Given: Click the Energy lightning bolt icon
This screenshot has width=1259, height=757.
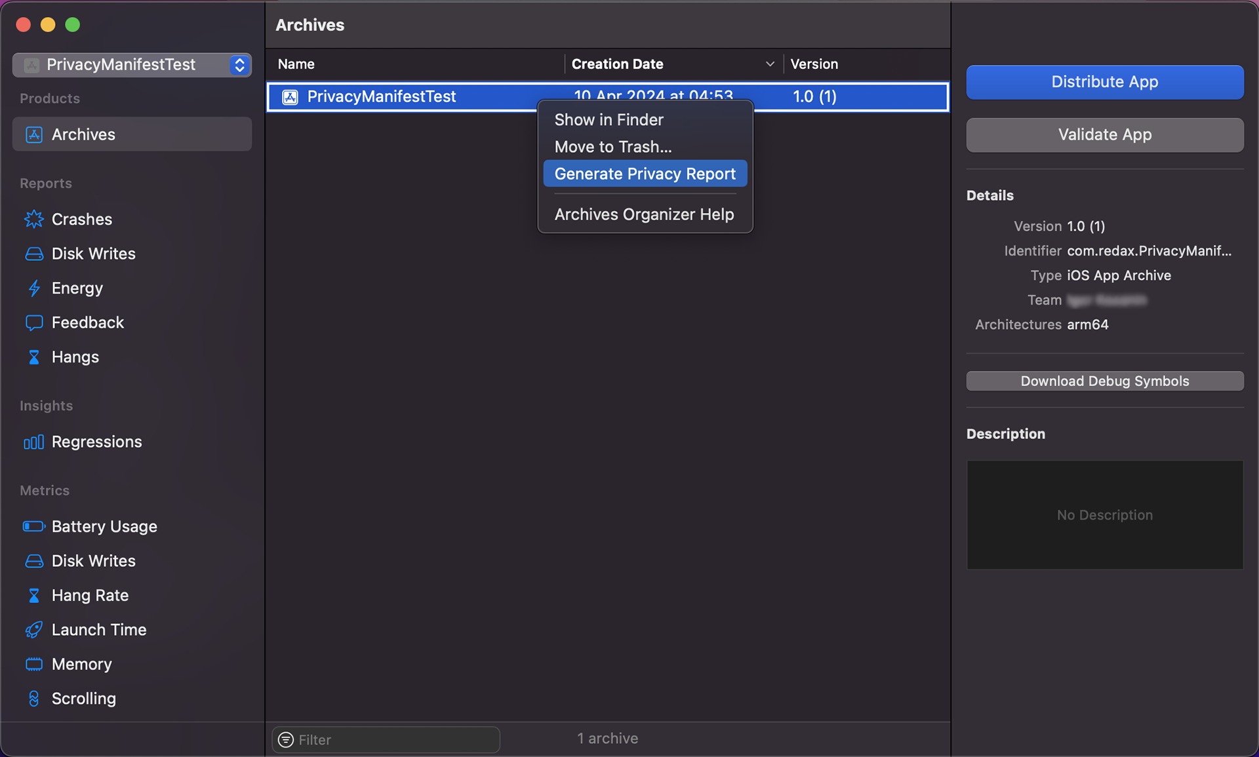Looking at the screenshot, I should [x=33, y=288].
